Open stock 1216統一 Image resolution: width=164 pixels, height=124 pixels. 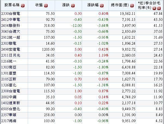[x=9, y=61]
